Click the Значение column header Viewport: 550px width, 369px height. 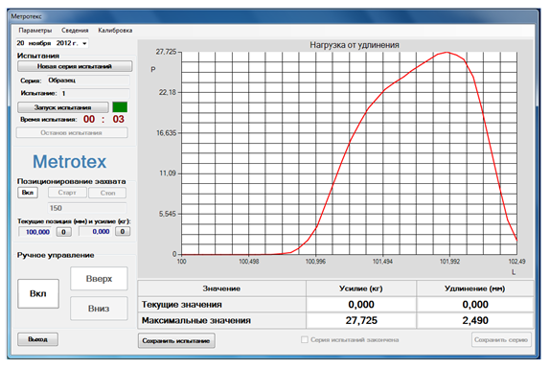tap(221, 288)
